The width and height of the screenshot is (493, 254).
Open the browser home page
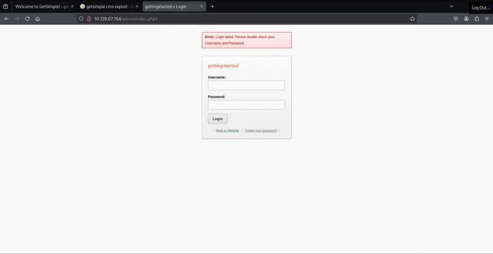click(x=38, y=19)
